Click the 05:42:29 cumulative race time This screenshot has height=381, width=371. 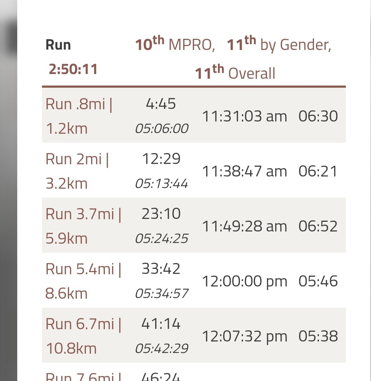tap(162, 348)
